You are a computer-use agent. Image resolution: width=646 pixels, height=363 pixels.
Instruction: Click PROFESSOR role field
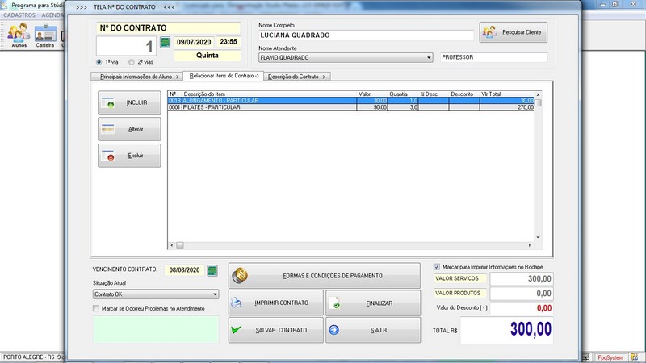(x=493, y=57)
